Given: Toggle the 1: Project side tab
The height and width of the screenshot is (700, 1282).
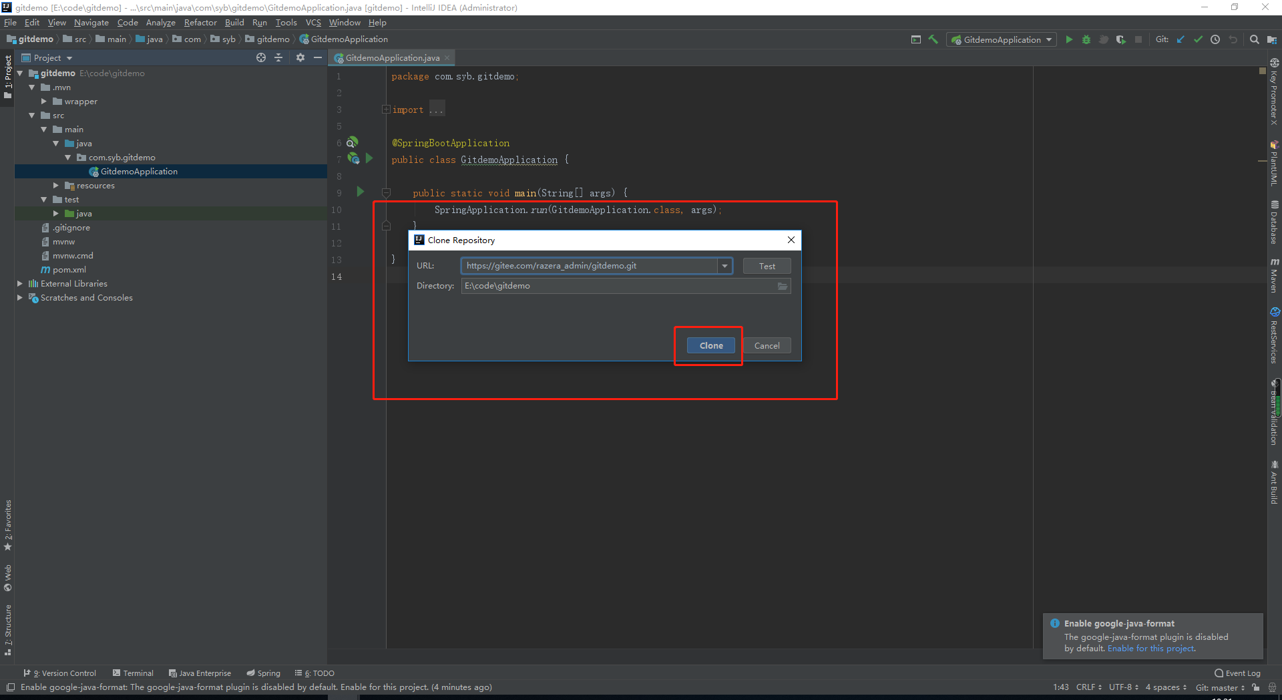Looking at the screenshot, I should tap(8, 77).
